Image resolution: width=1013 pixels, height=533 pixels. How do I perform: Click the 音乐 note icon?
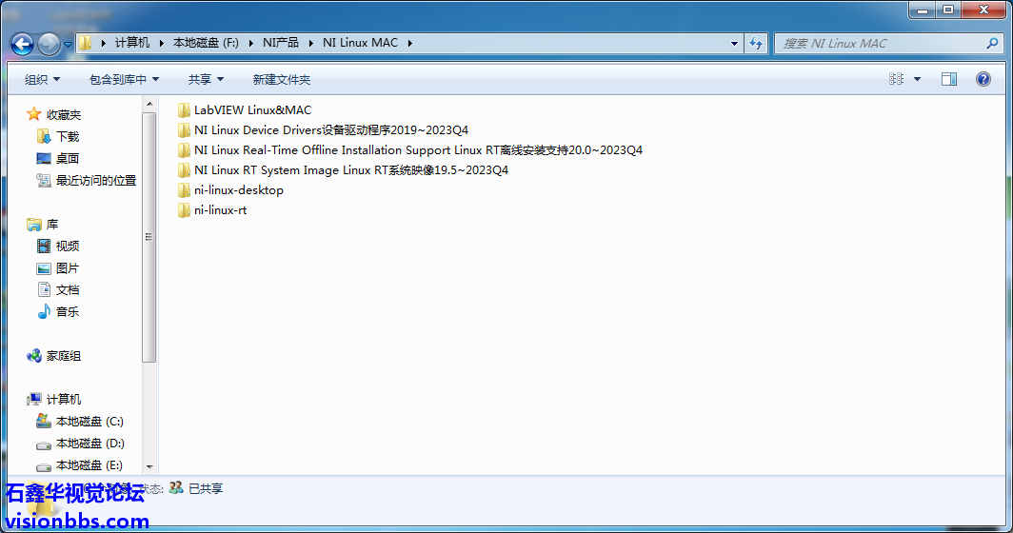43,311
